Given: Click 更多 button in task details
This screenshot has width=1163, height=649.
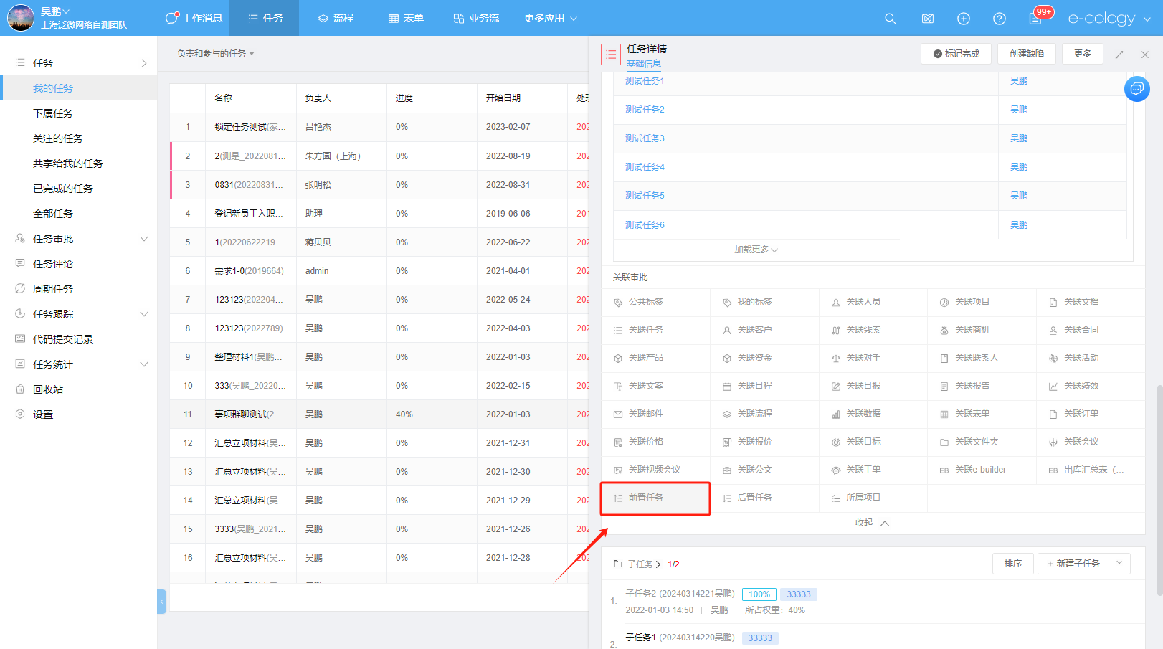Looking at the screenshot, I should pyautogui.click(x=1083, y=54).
